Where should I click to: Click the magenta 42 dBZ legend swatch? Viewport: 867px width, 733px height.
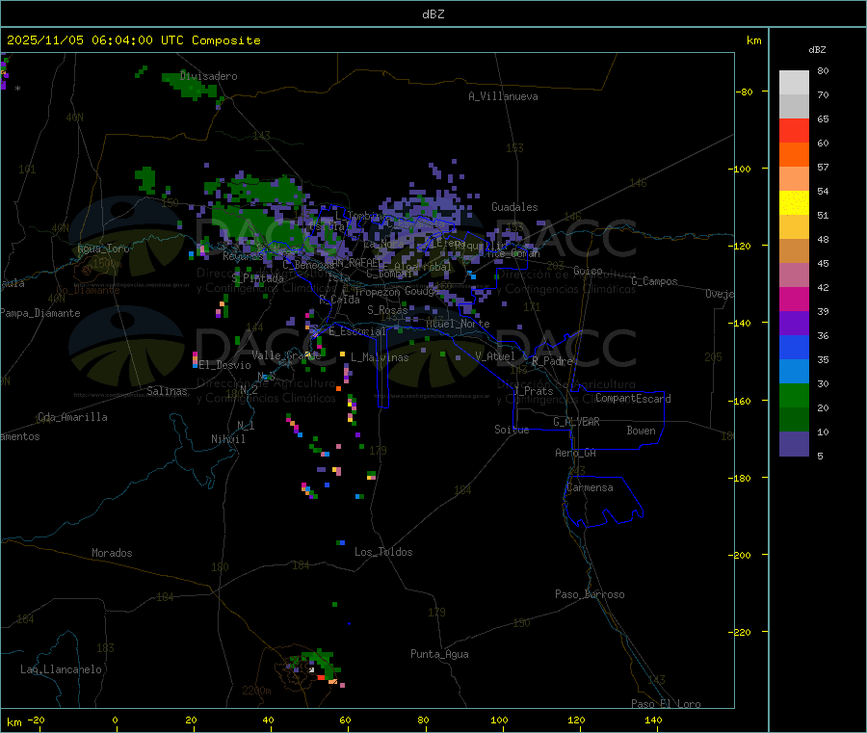tap(794, 299)
